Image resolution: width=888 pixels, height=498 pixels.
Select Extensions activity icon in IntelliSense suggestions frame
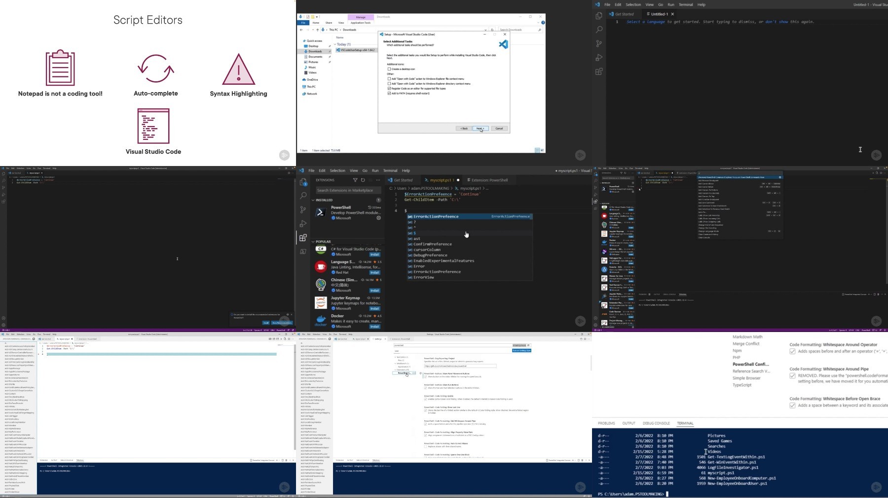(x=303, y=237)
